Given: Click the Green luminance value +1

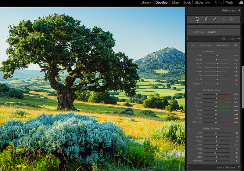Looking at the screenshot, I should click(x=236, y=145).
